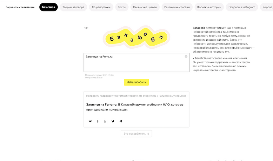Screen dimensions: 273x161
Task: Switch to "Теории заговора" style
Action: (73, 7)
